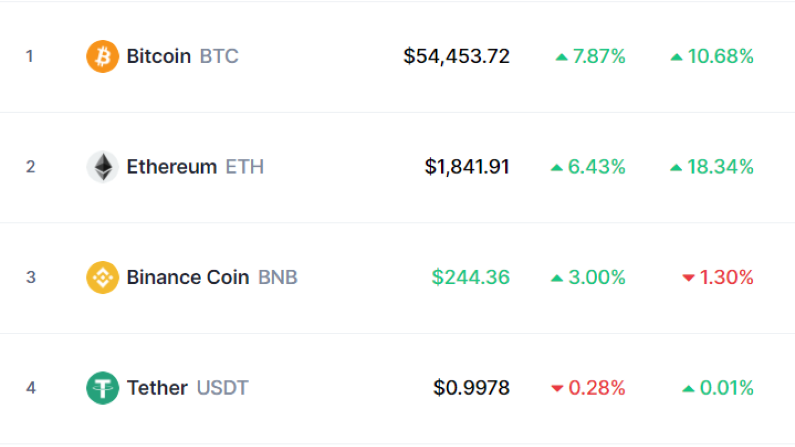This screenshot has height=447, width=795.
Task: Select the Ethereum price $1,841.91
Action: (467, 167)
